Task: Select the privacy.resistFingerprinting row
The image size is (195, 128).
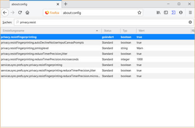Action: coord(97,37)
